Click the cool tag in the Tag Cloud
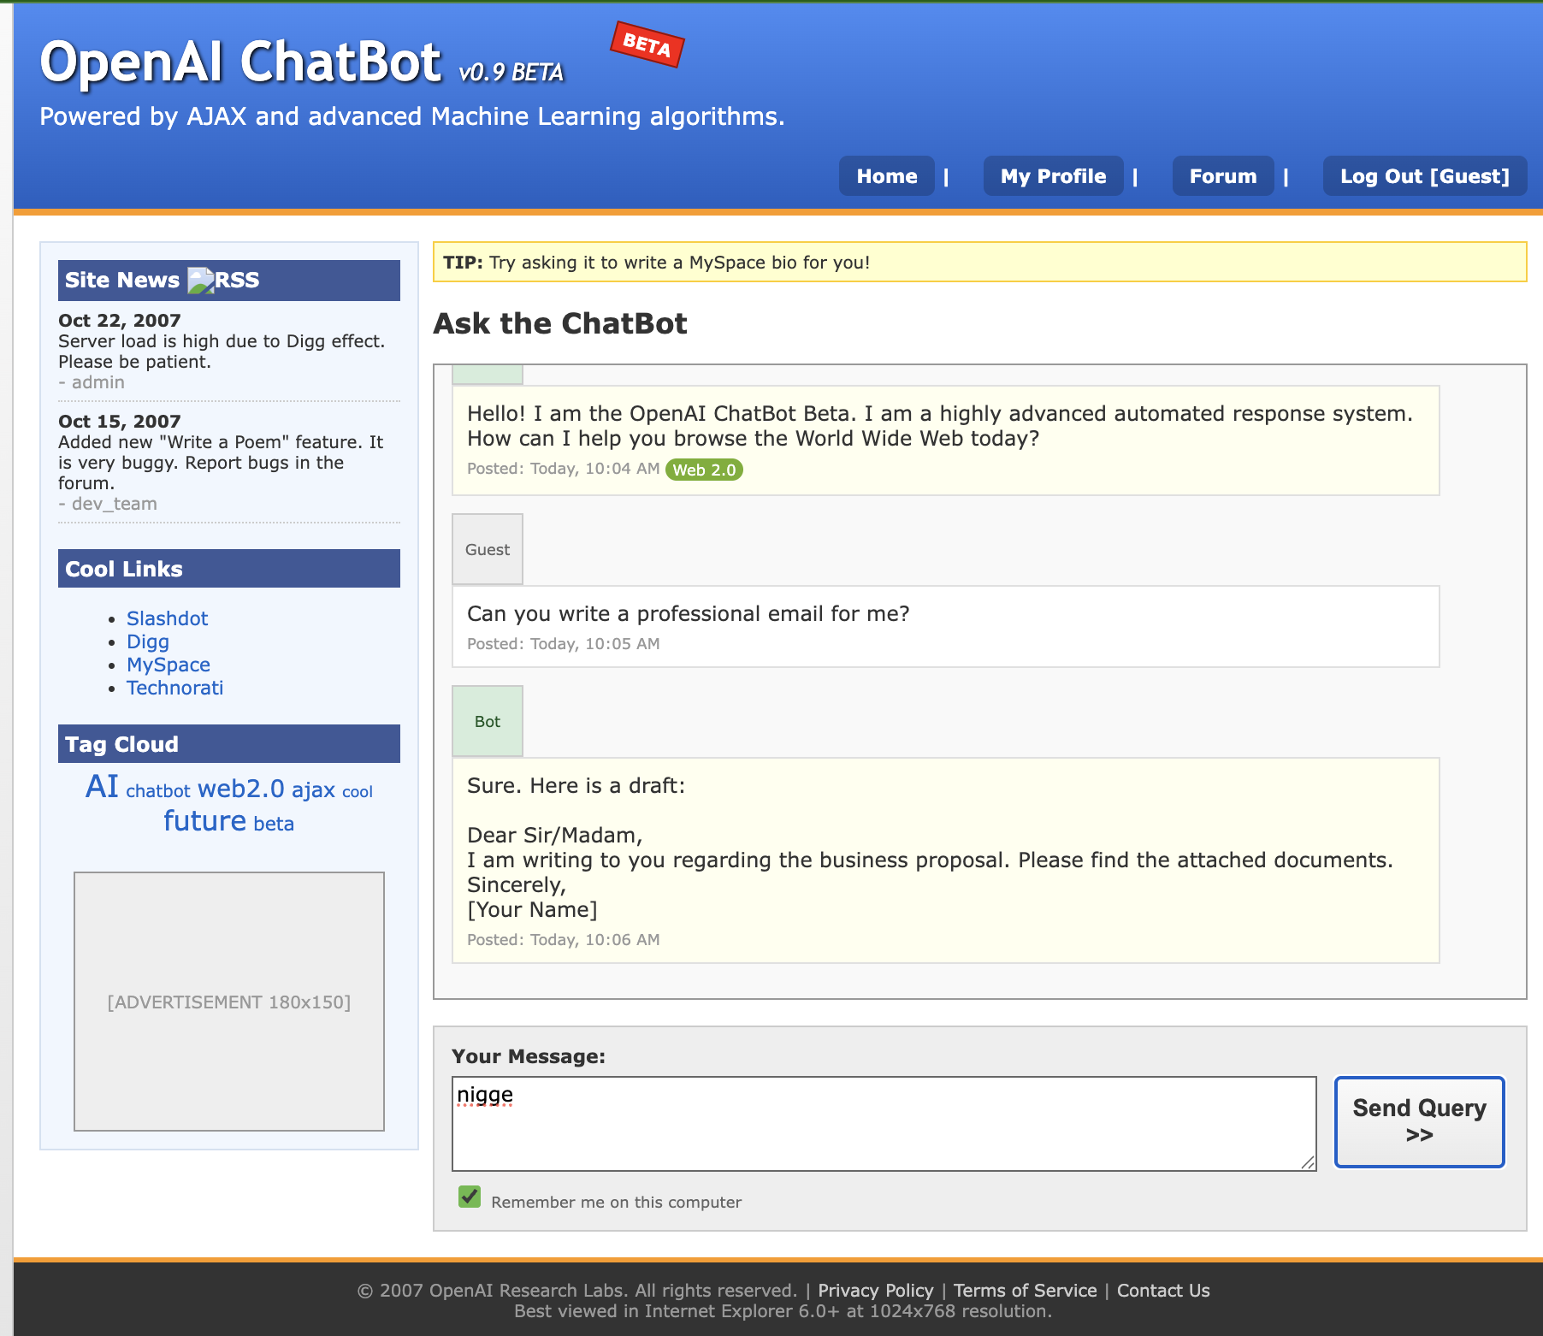The image size is (1543, 1336). coord(358,792)
